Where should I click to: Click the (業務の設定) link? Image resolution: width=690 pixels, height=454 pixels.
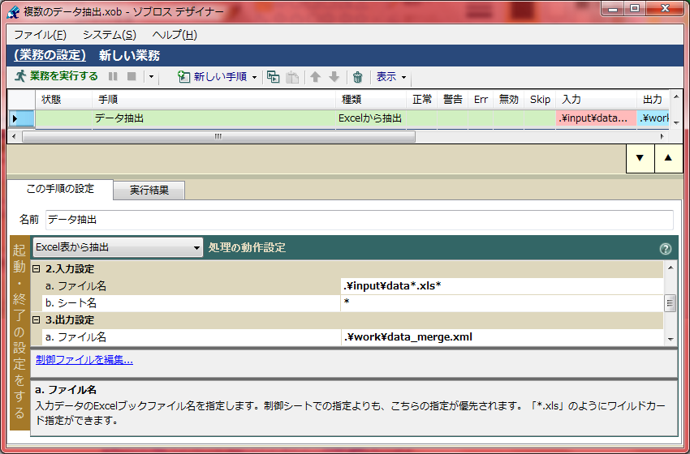coord(50,55)
